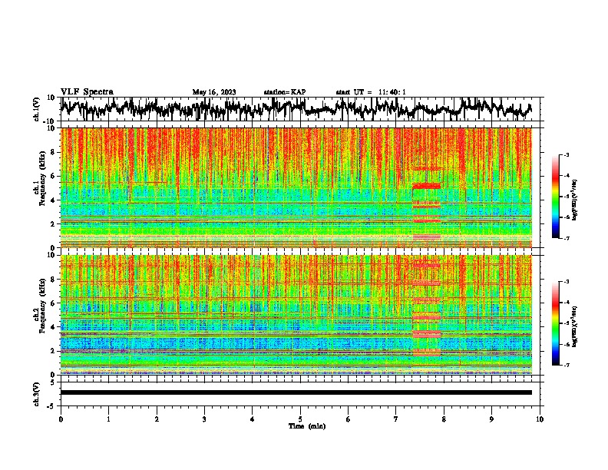Click the time axis tick label "3"
Image resolution: width=608 pixels, height=470 pixels.
coord(204,419)
